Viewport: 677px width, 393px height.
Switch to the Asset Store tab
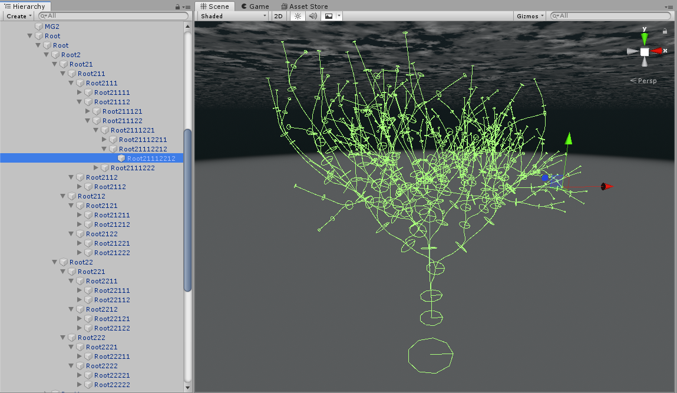click(x=305, y=6)
